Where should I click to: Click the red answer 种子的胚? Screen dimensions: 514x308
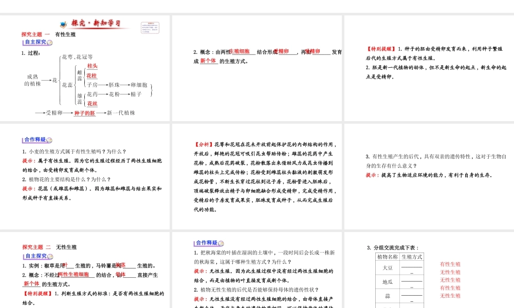point(85,113)
